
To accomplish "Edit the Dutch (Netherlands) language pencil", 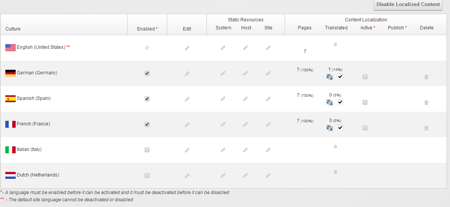I will coord(187,175).
